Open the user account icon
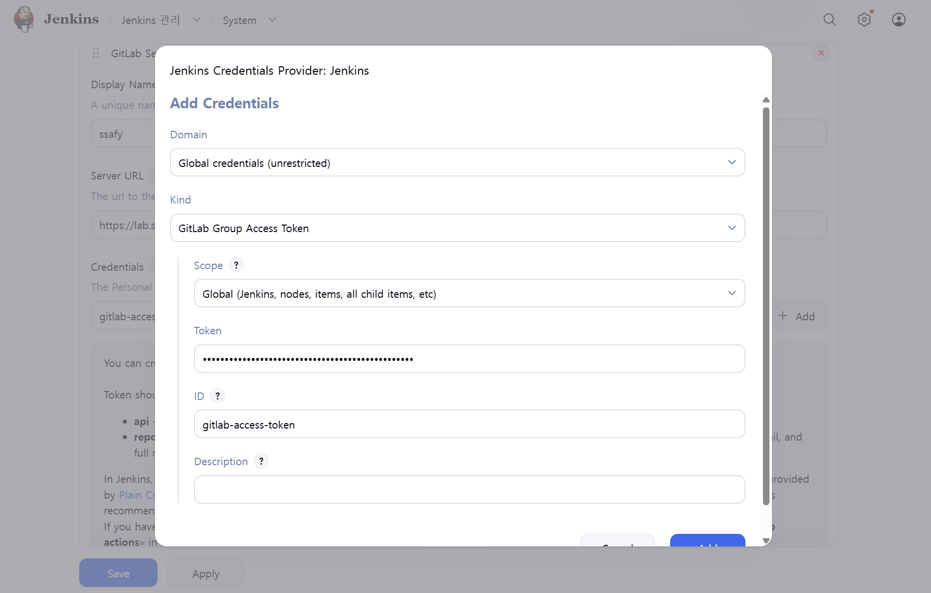931x593 pixels. pyautogui.click(x=899, y=20)
